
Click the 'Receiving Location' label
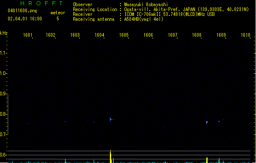pos(95,9)
